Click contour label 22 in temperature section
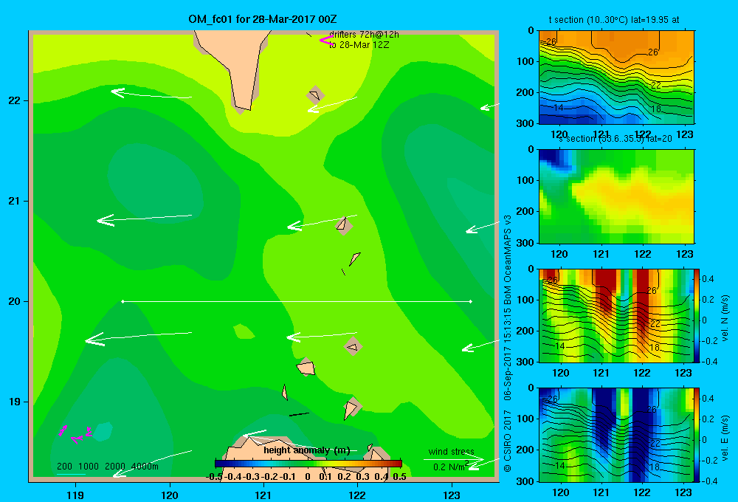The height and width of the screenshot is (502, 738). [x=655, y=85]
